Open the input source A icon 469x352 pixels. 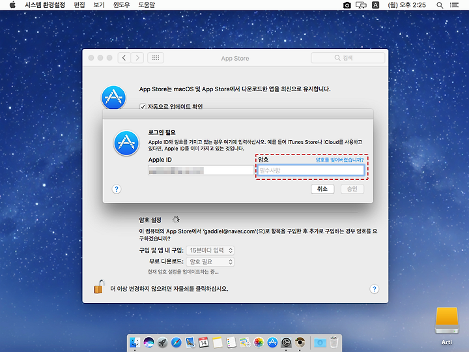click(376, 5)
